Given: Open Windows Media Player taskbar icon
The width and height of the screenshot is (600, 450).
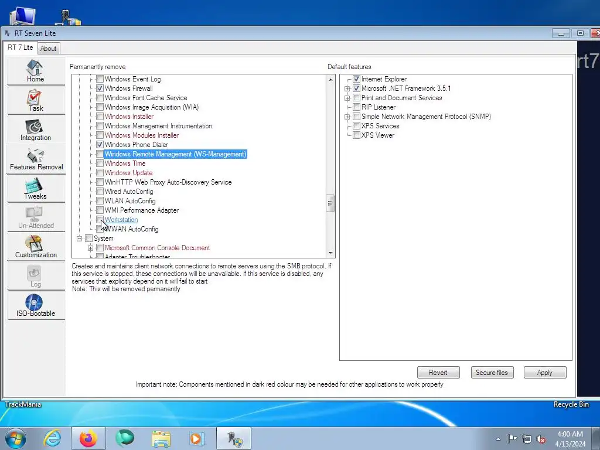Looking at the screenshot, I should pyautogui.click(x=197, y=438).
